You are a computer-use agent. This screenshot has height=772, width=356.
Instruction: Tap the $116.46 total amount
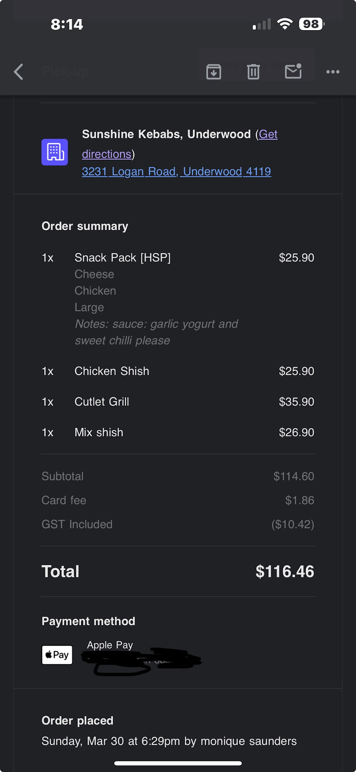tap(284, 571)
